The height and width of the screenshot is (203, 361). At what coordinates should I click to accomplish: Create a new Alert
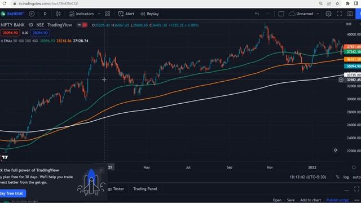point(126,14)
